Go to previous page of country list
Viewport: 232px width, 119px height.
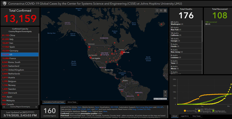tap(4, 107)
